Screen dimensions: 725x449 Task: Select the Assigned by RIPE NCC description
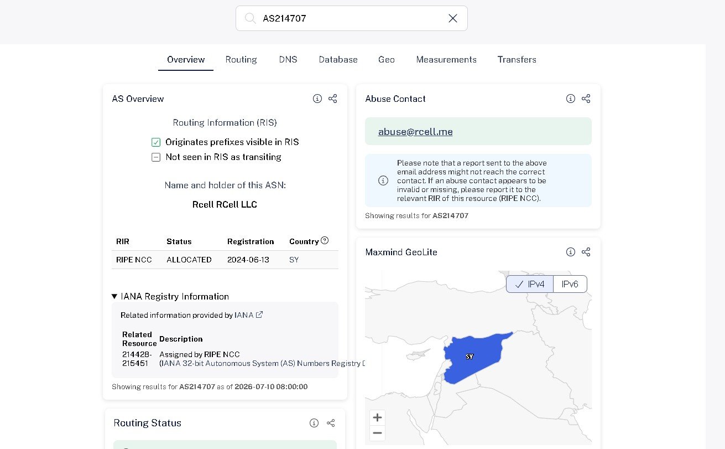point(200,354)
